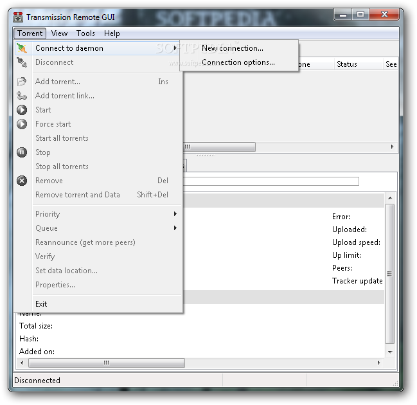This screenshot has height=405, width=417.
Task: Open the View menu
Action: 59,33
